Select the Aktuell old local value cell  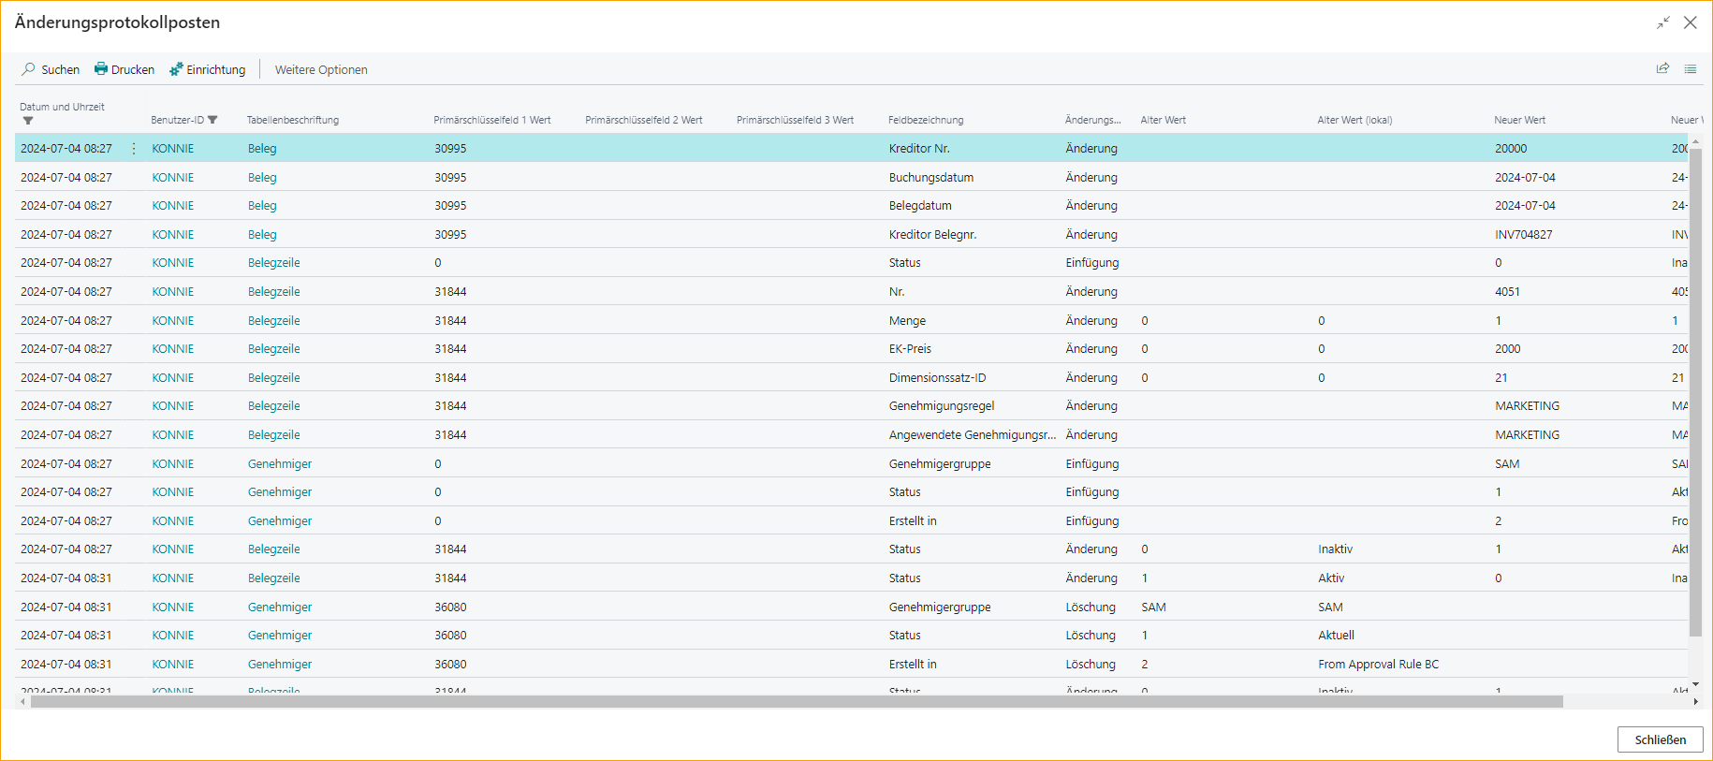(x=1337, y=636)
